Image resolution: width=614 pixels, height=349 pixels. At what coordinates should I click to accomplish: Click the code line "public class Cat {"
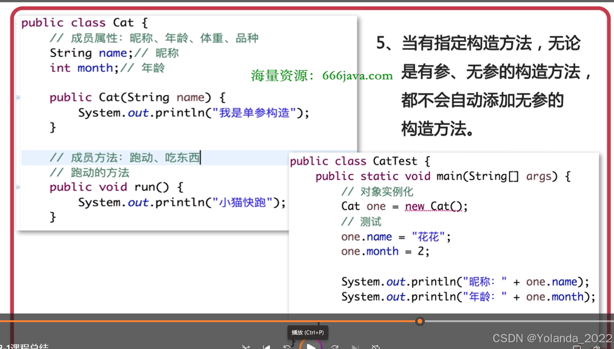point(85,23)
